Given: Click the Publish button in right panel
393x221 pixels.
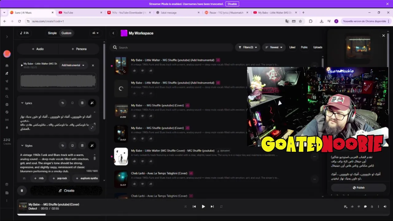Looking at the screenshot, I should click(359, 188).
